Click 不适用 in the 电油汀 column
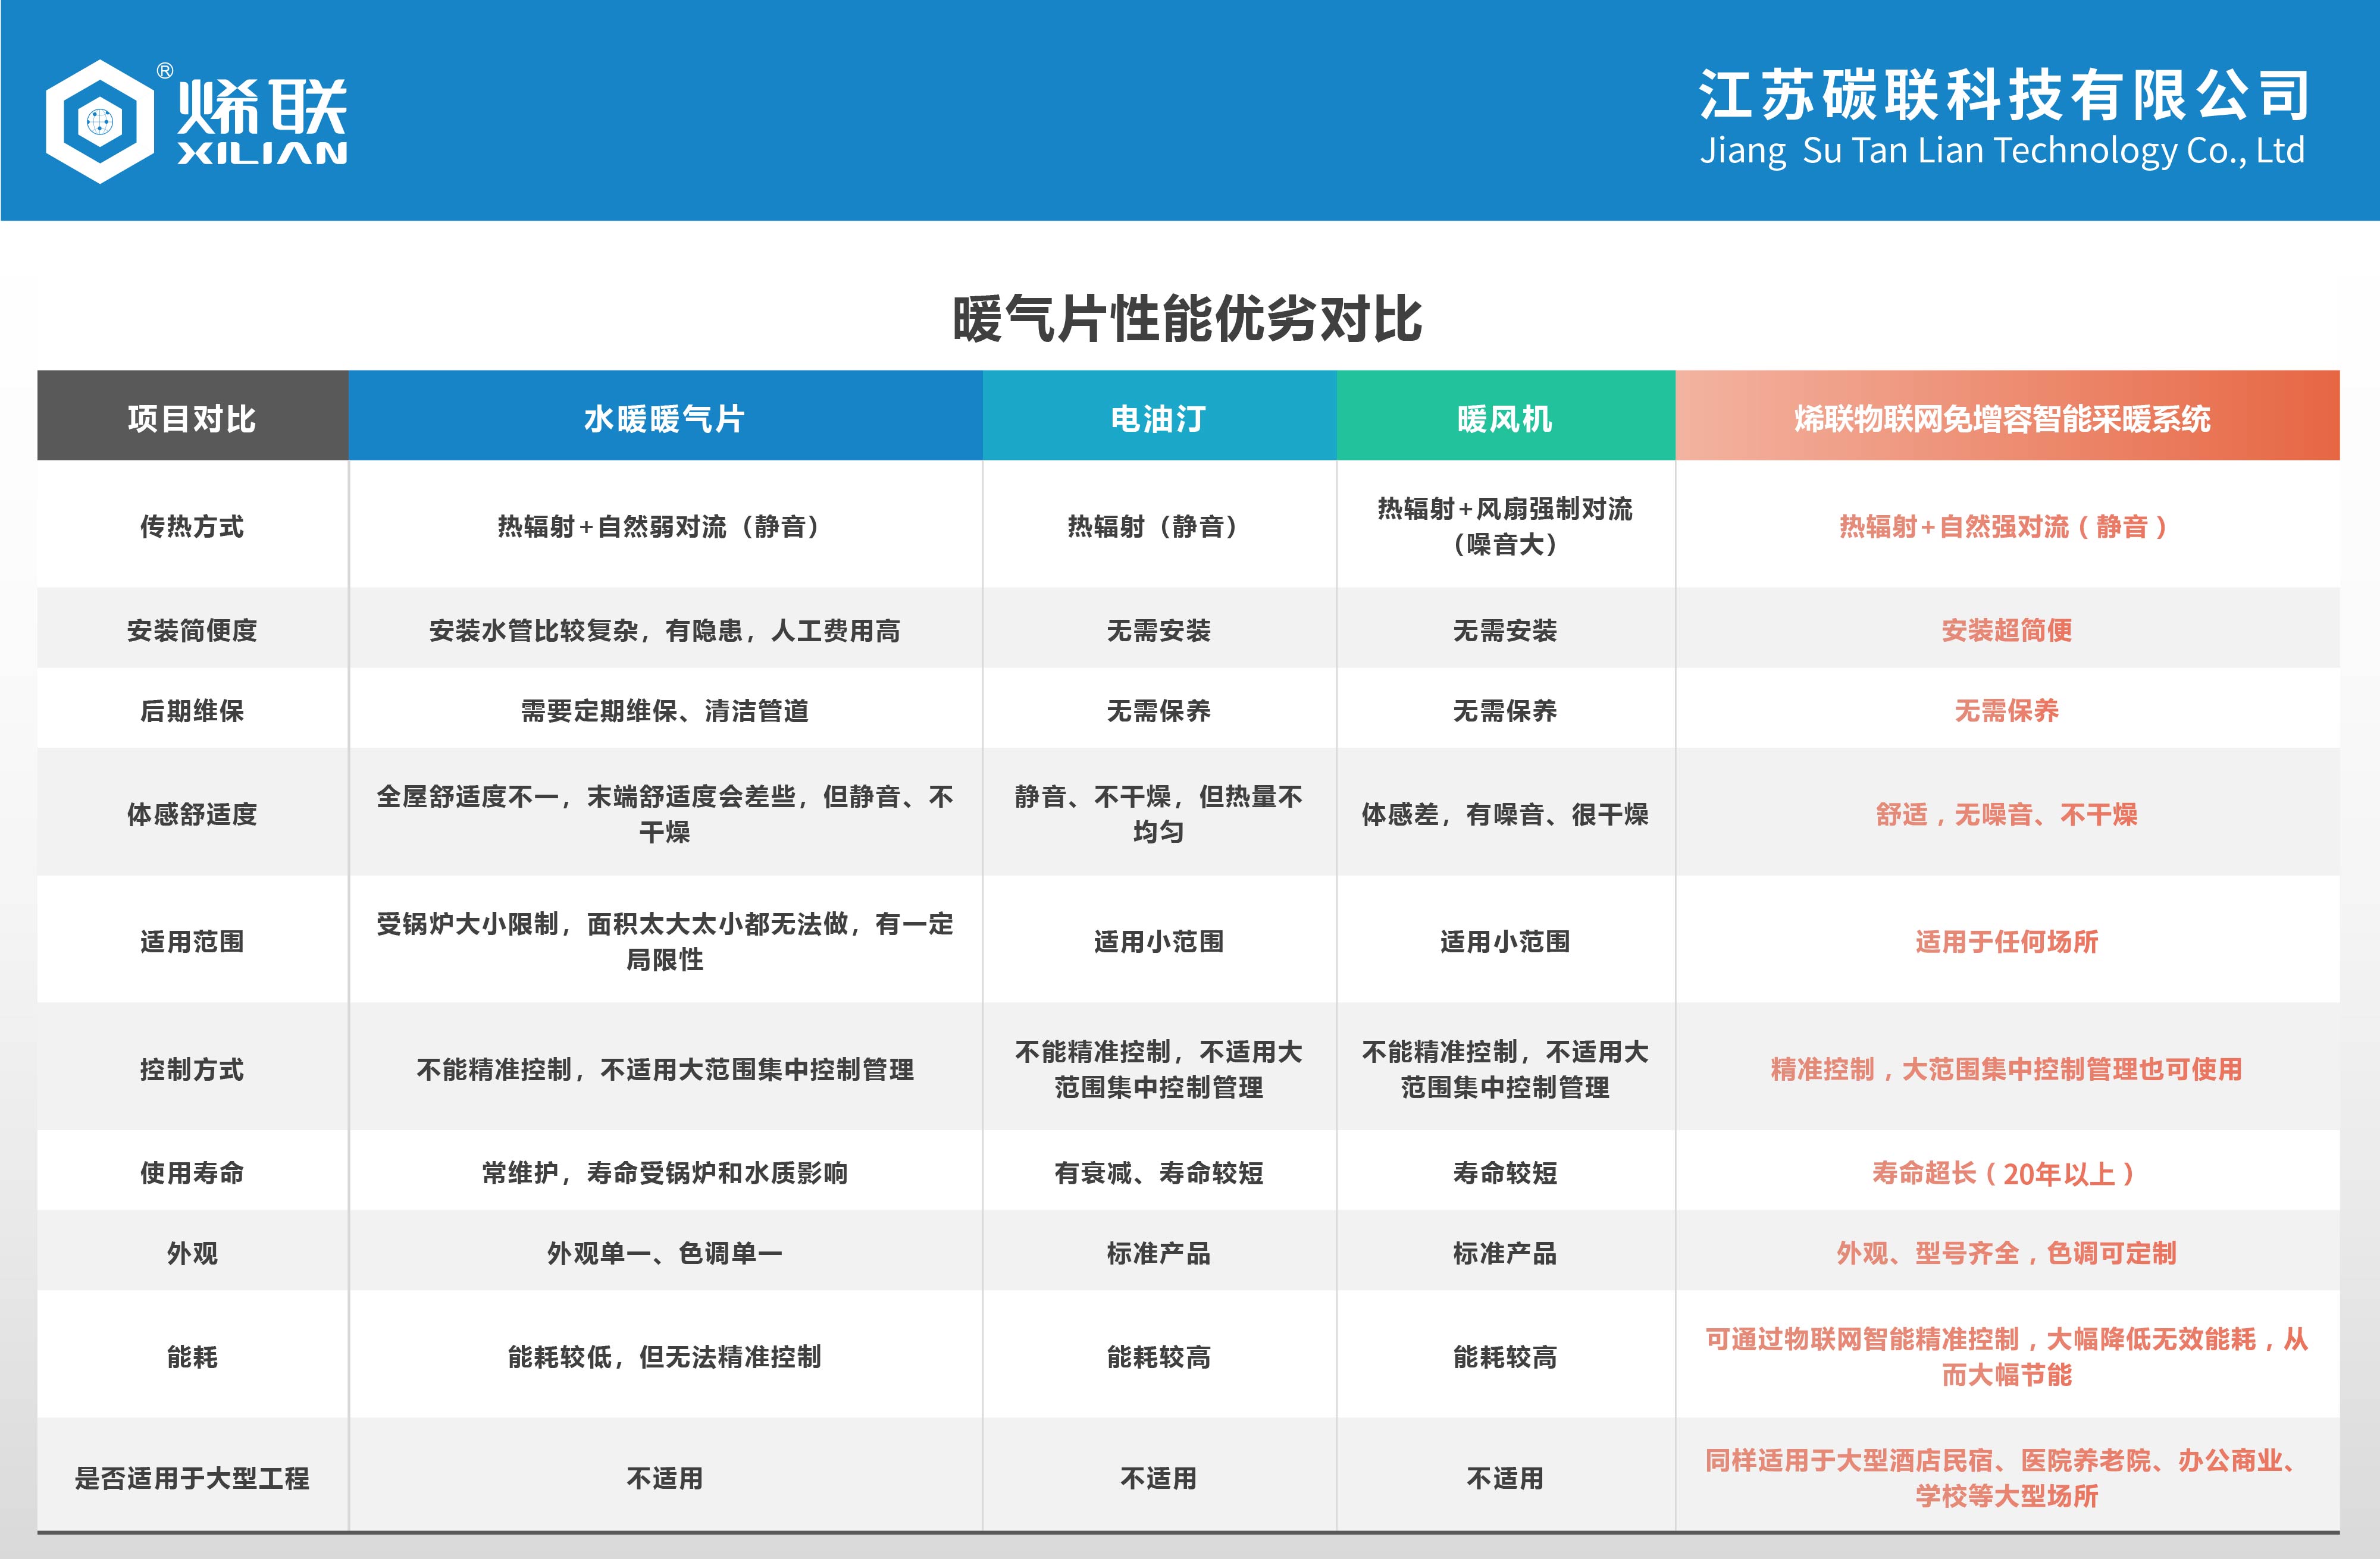Viewport: 2380px width, 1559px height. point(1159,1477)
